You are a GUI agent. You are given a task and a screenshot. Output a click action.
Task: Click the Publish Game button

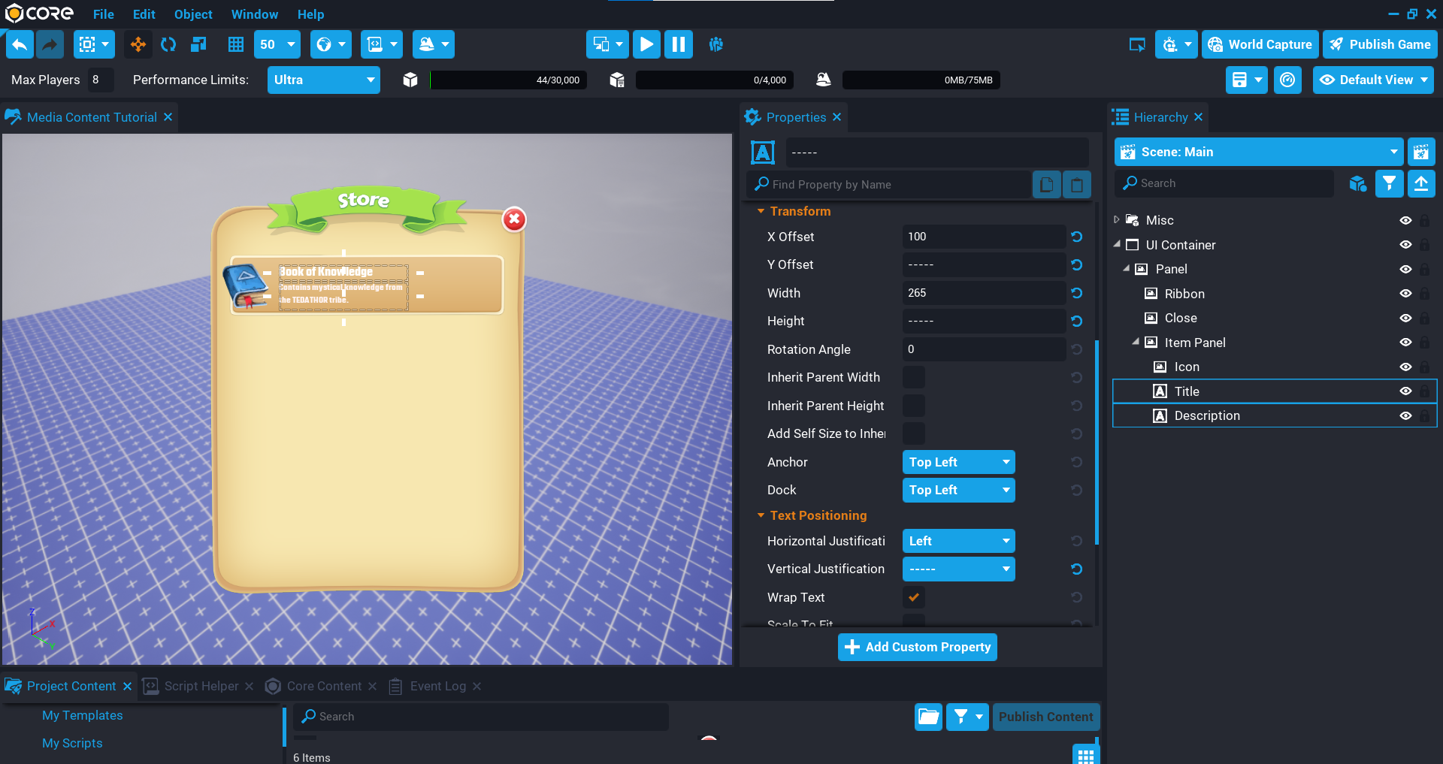tap(1380, 45)
